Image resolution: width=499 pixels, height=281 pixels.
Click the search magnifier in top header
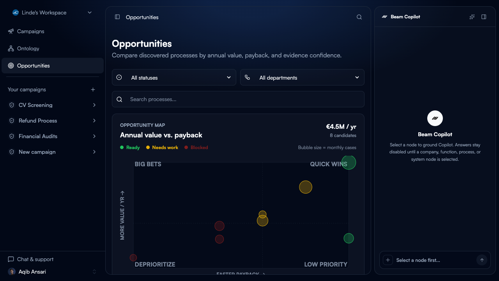pos(359,17)
